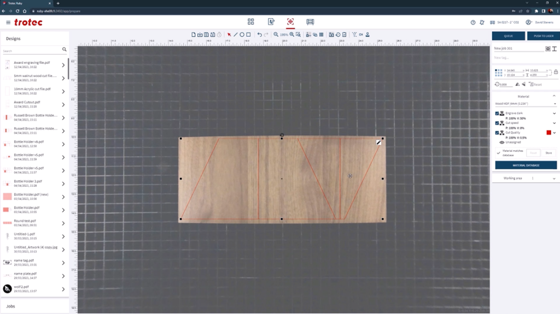Open the Wood MDF material dropdown
The height and width of the screenshot is (314, 560).
[526, 104]
